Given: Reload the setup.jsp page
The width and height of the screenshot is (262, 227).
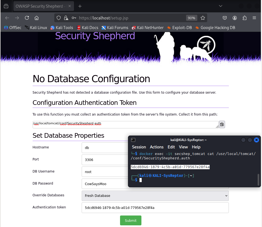Looking at the screenshot, I should 27,18.
